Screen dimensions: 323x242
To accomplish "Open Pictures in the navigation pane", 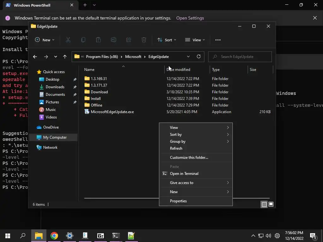I will pos(52,102).
